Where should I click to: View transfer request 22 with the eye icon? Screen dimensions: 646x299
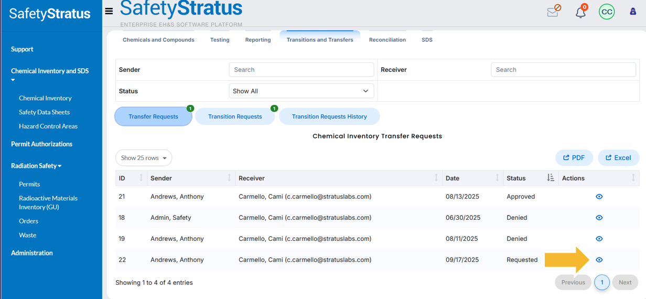(599, 260)
